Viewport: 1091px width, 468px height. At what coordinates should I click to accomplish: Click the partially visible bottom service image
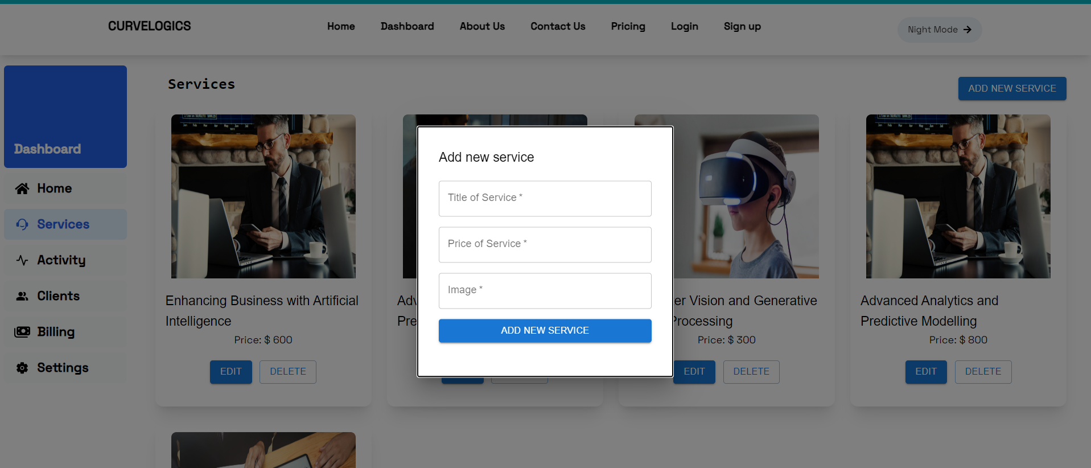[264, 450]
